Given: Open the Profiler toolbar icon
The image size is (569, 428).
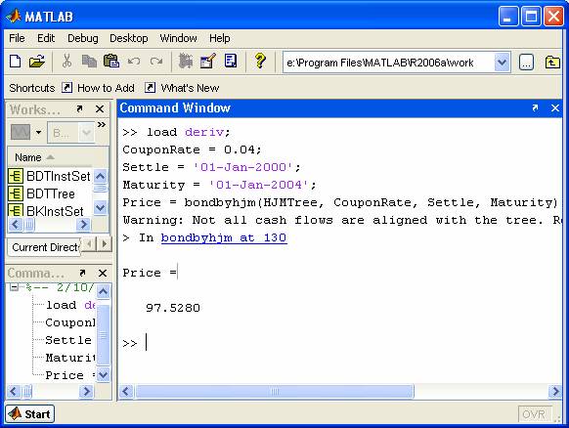Looking at the screenshot, I should pos(231,61).
